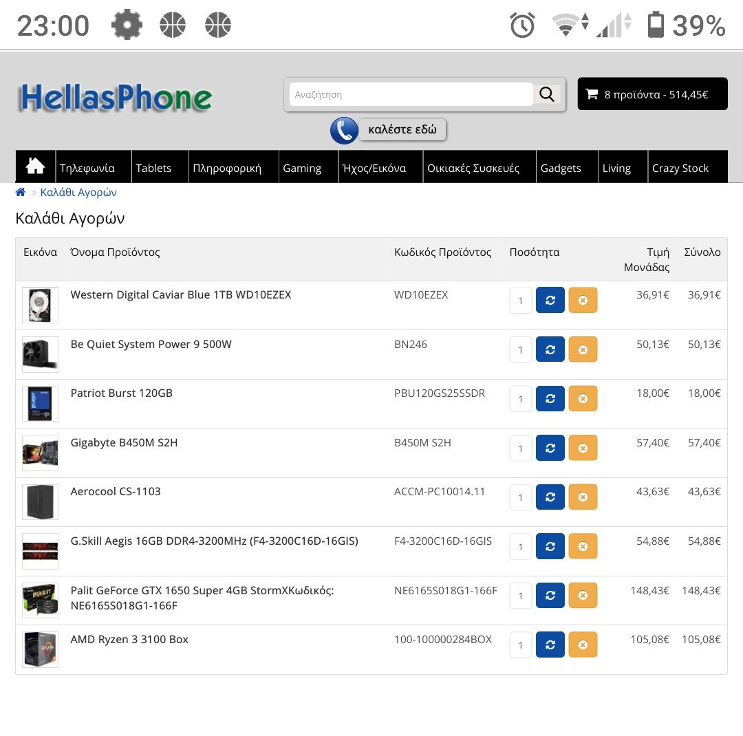Update quantity for Aerocool CS-1103
Image resolution: width=743 pixels, height=736 pixels.
(550, 497)
